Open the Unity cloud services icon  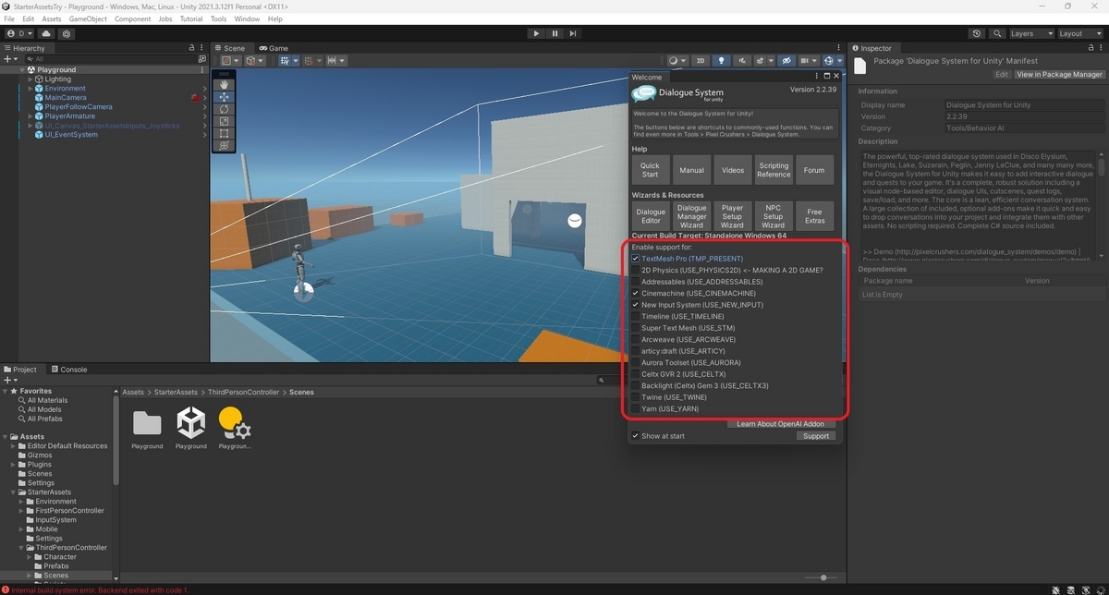pos(45,32)
